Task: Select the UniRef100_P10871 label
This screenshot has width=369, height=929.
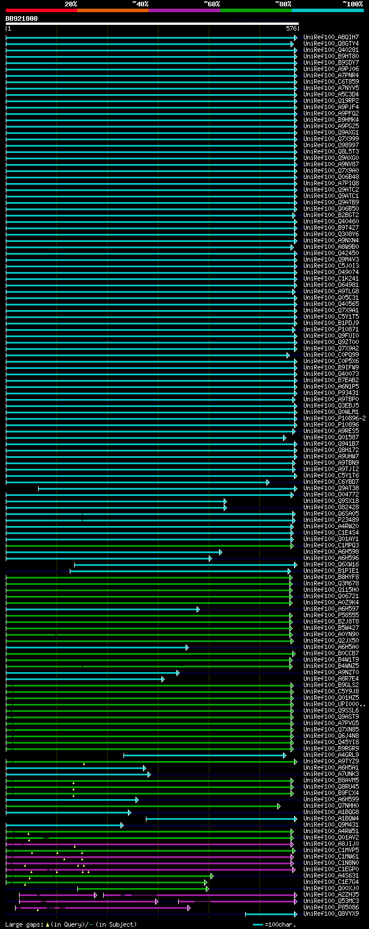Action: (x=331, y=329)
